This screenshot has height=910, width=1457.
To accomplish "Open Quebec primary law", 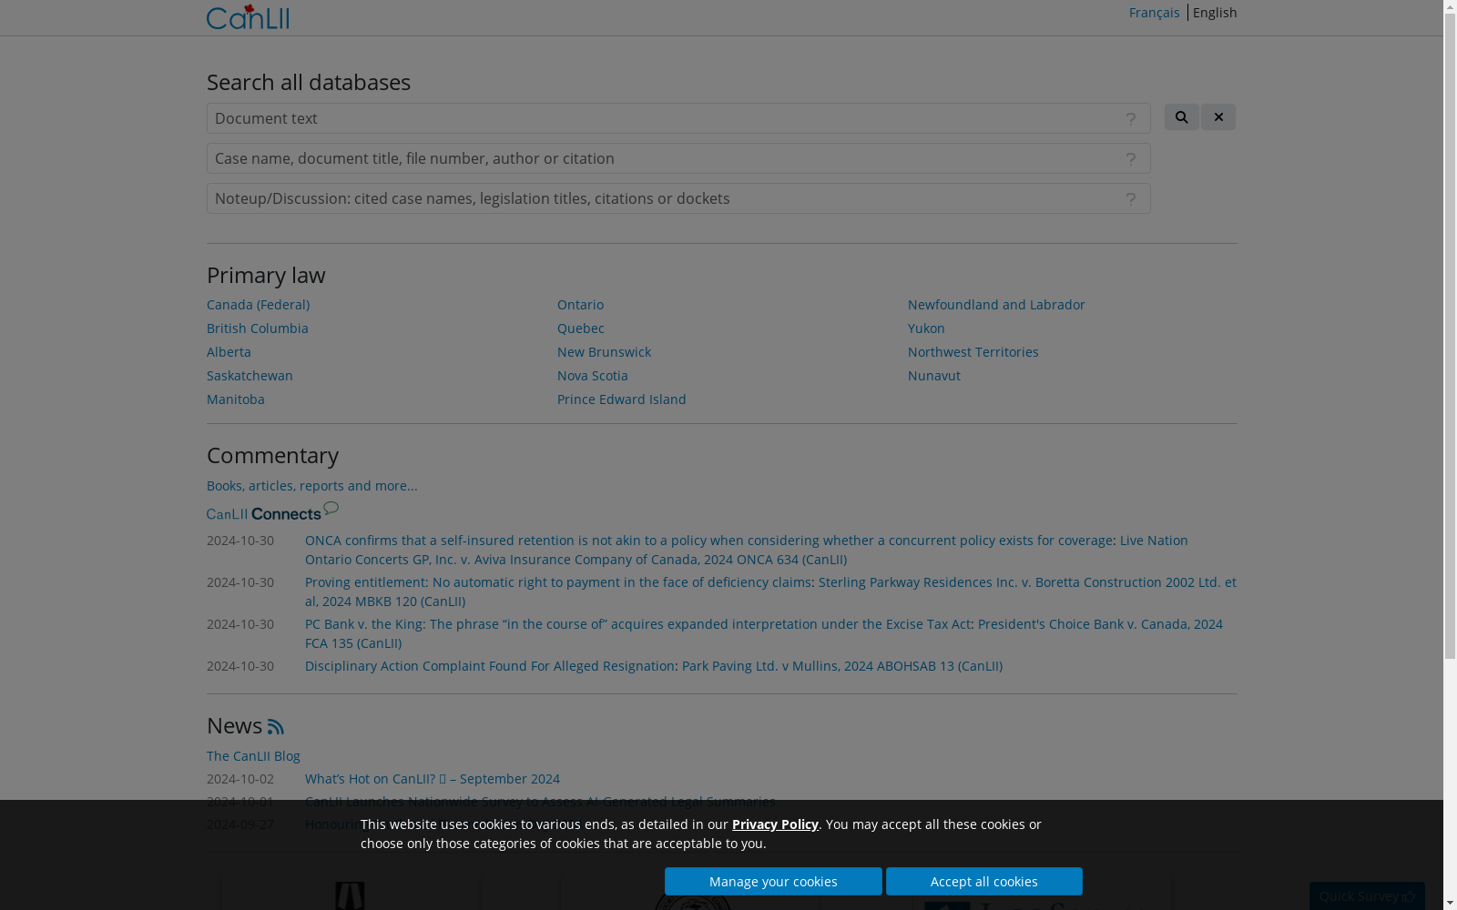I will (x=581, y=329).
